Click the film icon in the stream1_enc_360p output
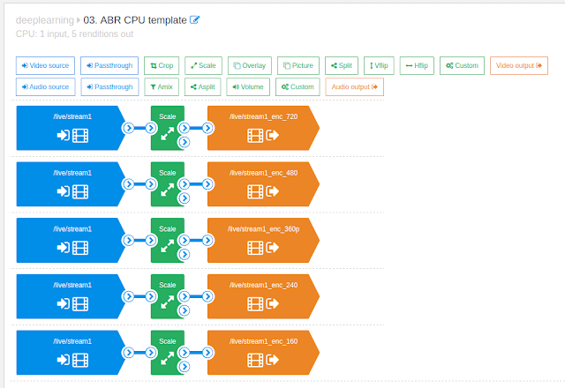 tap(256, 248)
